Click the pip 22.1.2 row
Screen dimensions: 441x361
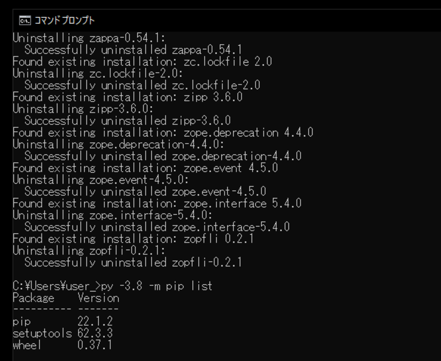(x=63, y=321)
